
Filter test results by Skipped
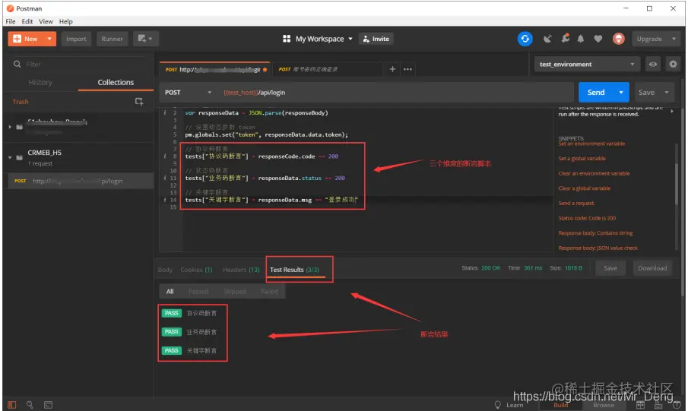(235, 291)
